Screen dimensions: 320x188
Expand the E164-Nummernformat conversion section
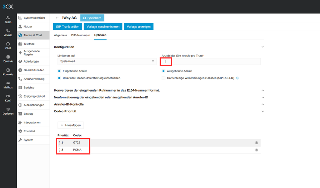[263, 90]
